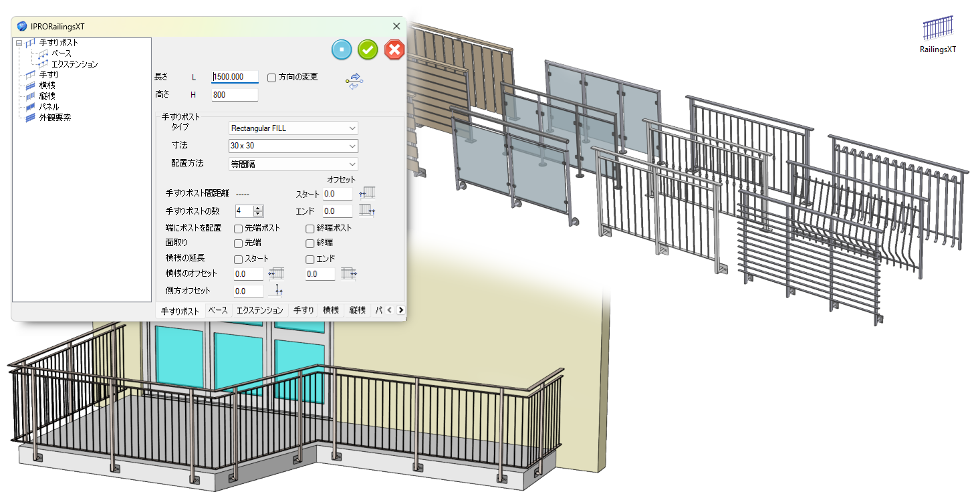
Task: Click the green checkmark OK button
Action: (368, 50)
